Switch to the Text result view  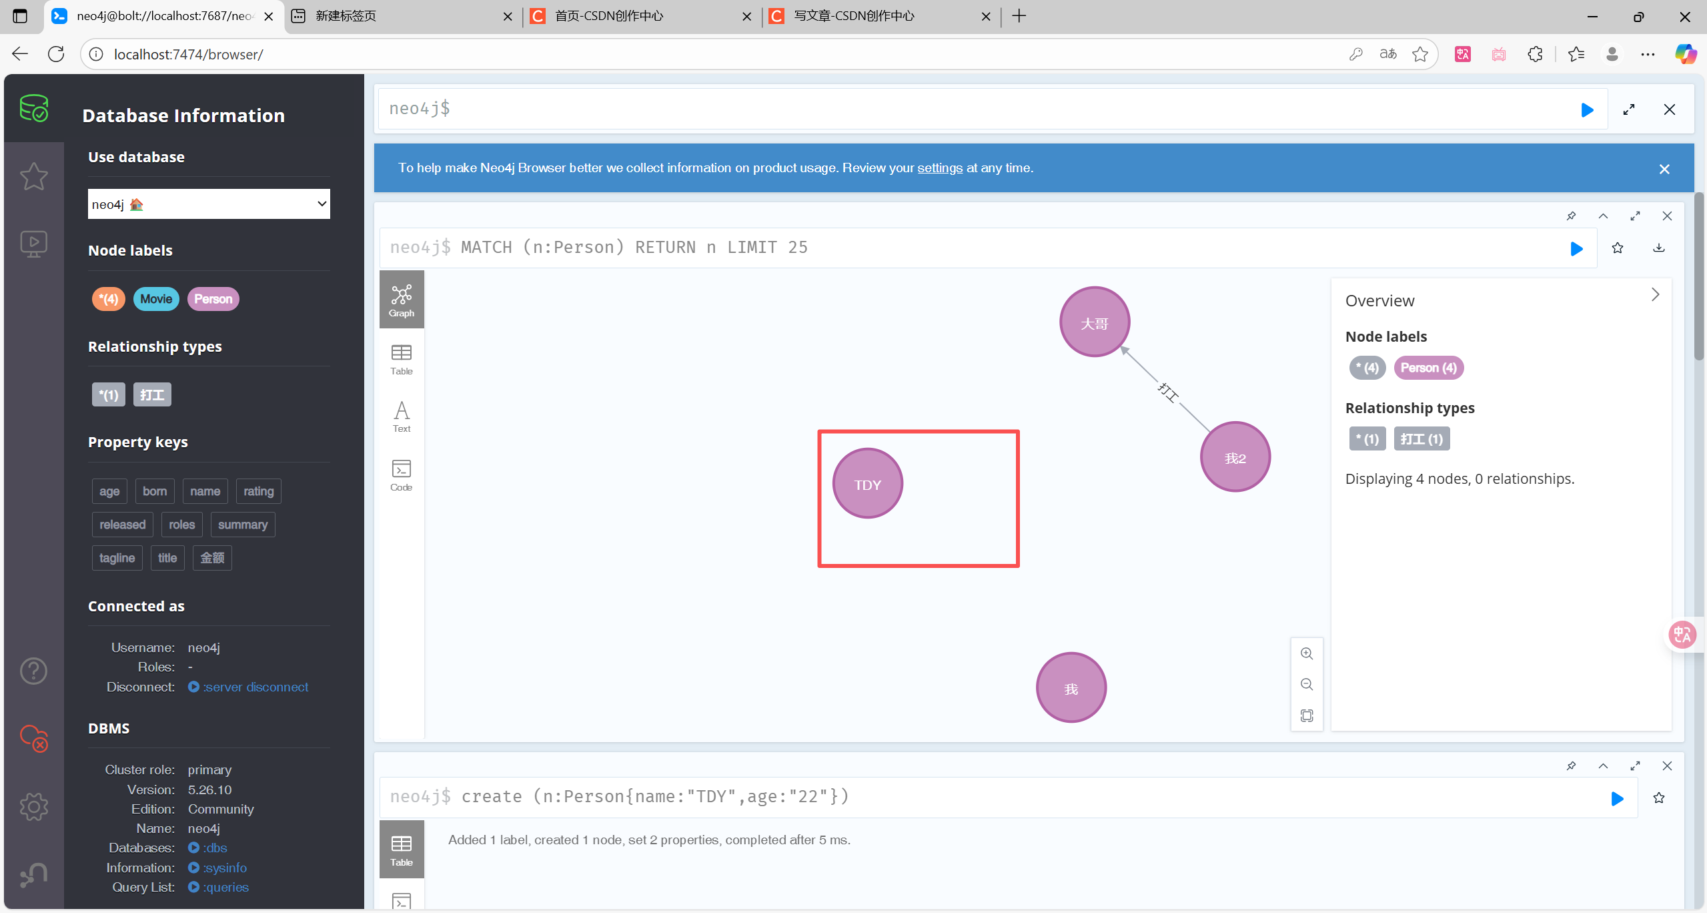pyautogui.click(x=401, y=417)
